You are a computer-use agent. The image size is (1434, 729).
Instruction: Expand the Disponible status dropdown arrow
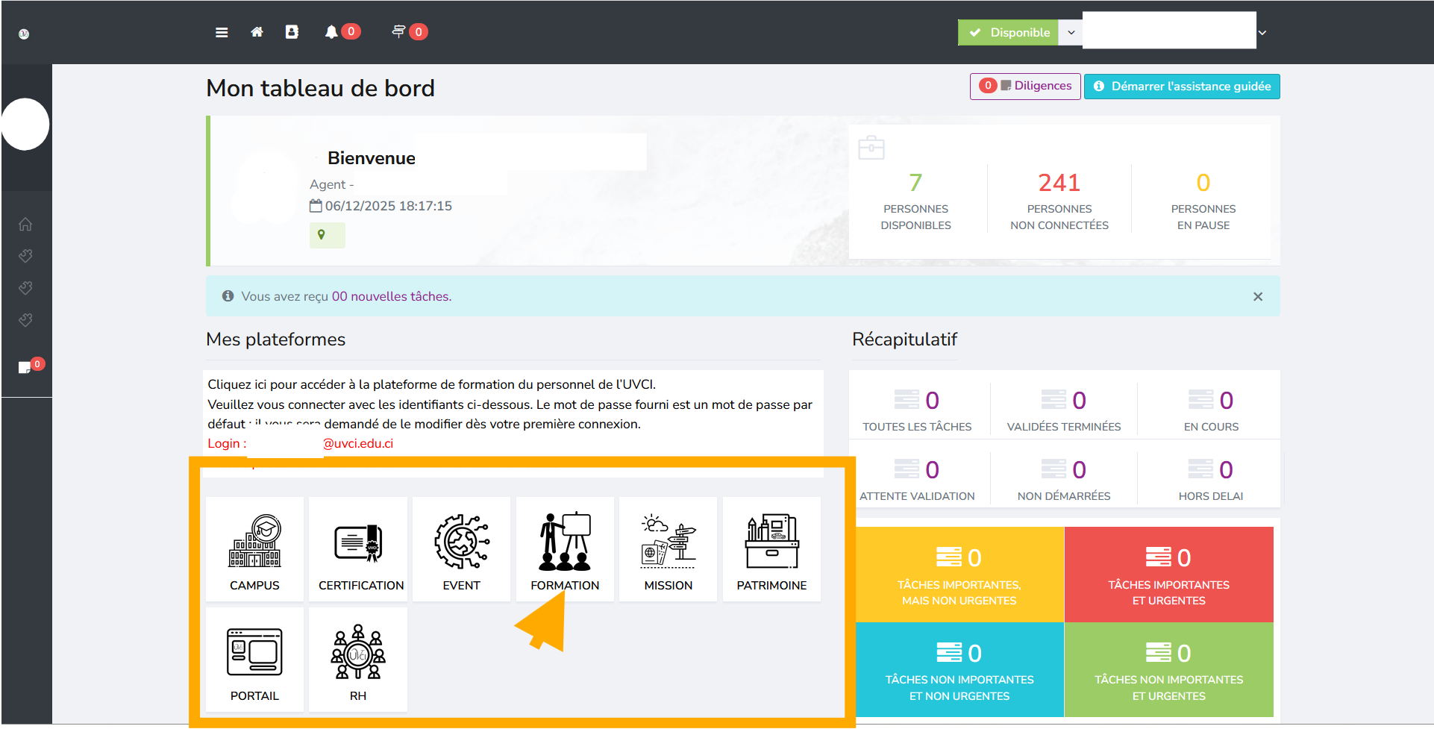tap(1071, 32)
